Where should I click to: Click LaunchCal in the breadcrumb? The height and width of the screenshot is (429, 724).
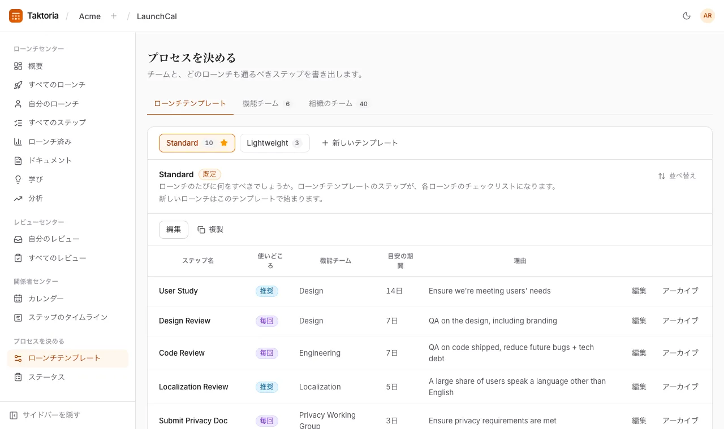point(157,16)
